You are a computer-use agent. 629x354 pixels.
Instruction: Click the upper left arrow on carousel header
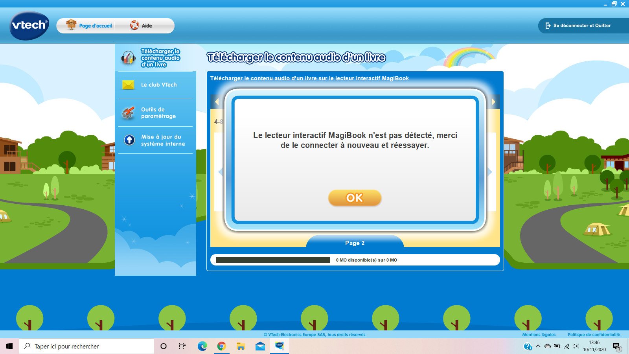tap(217, 102)
